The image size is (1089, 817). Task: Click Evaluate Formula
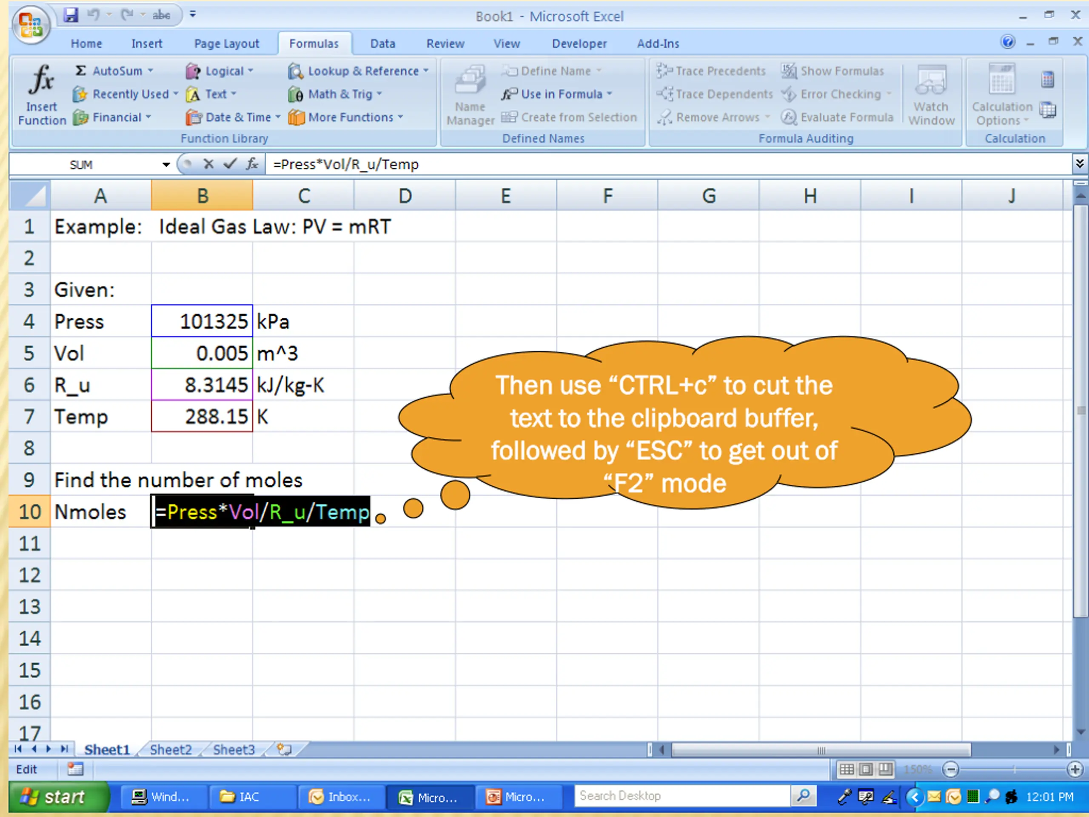(x=837, y=117)
